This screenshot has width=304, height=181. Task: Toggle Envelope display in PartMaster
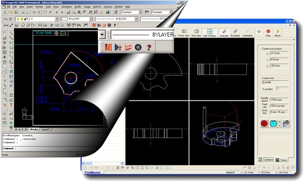click(235, 33)
